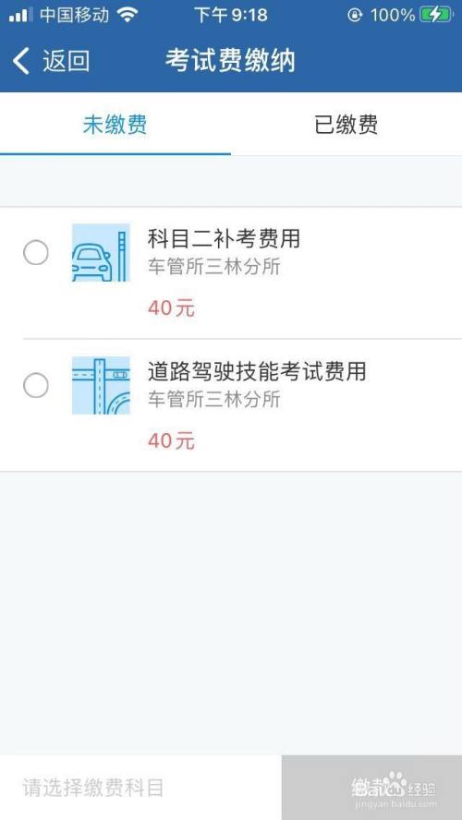
Task: Tap the 返回 back text
Action: (67, 61)
